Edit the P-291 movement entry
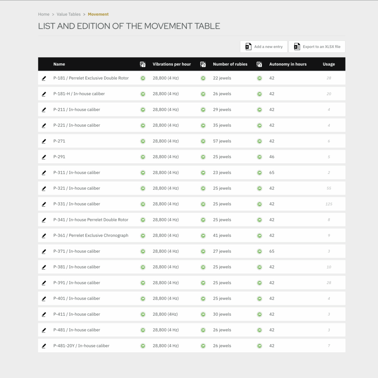The height and width of the screenshot is (378, 378). click(x=44, y=157)
